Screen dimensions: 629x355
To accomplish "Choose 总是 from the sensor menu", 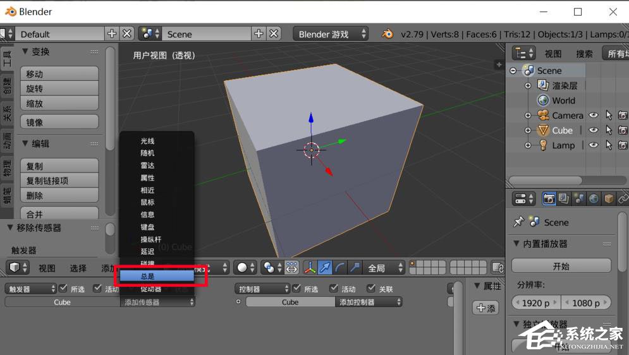I will click(x=156, y=276).
